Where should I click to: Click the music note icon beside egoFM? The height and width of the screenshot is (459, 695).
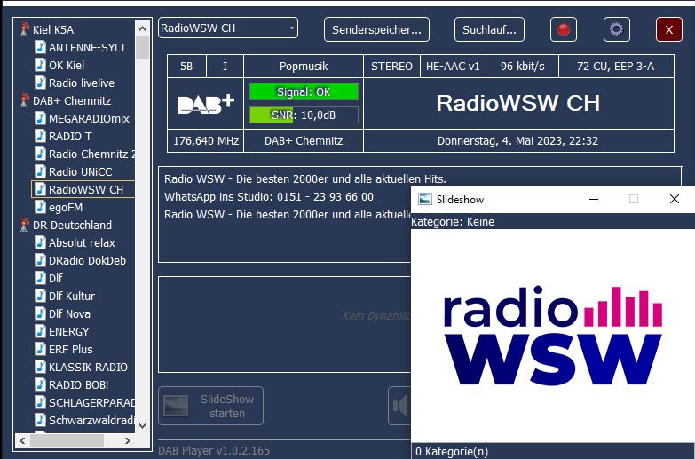point(40,207)
